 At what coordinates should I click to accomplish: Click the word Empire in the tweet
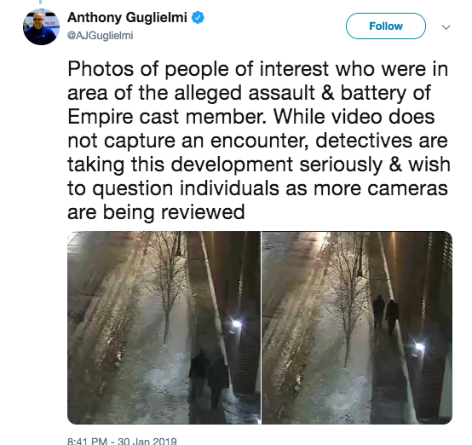(x=101, y=117)
